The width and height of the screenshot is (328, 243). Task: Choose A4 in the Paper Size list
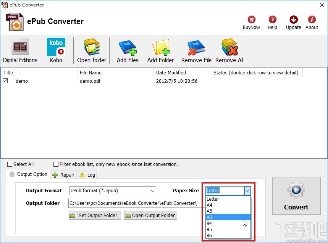pos(228,205)
